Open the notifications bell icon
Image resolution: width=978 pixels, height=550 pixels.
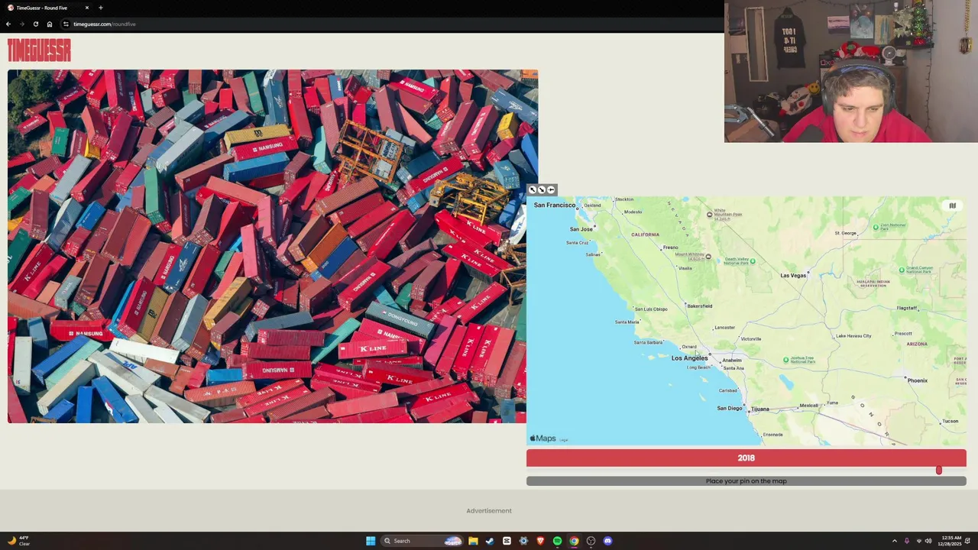coord(967,541)
